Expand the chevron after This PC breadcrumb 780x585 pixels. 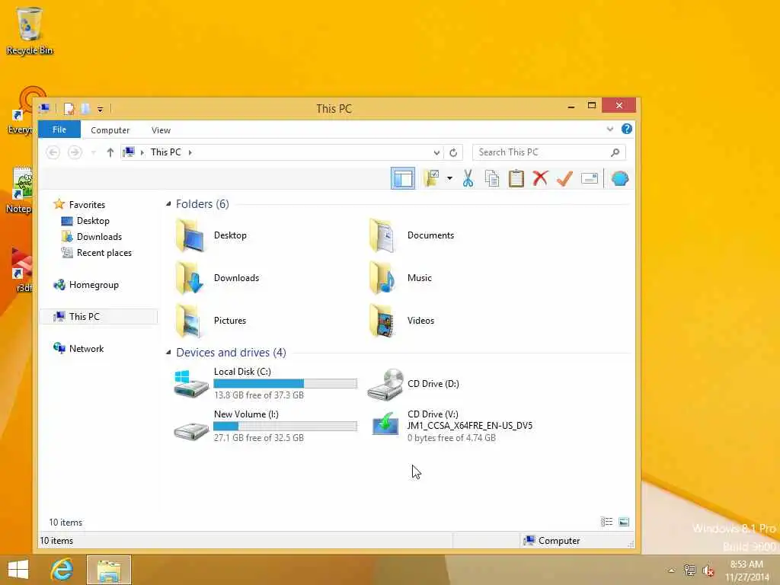(190, 152)
